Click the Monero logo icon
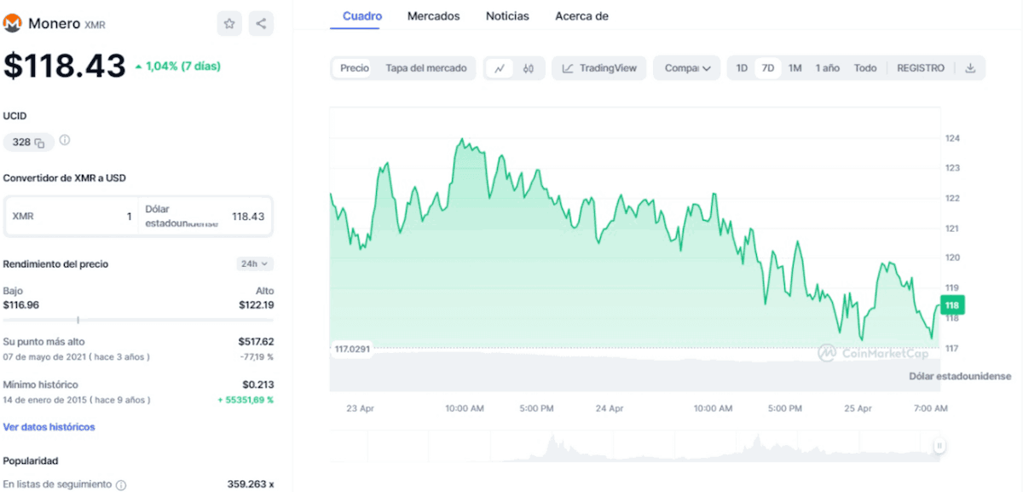Image resolution: width=1023 pixels, height=492 pixels. [13, 24]
